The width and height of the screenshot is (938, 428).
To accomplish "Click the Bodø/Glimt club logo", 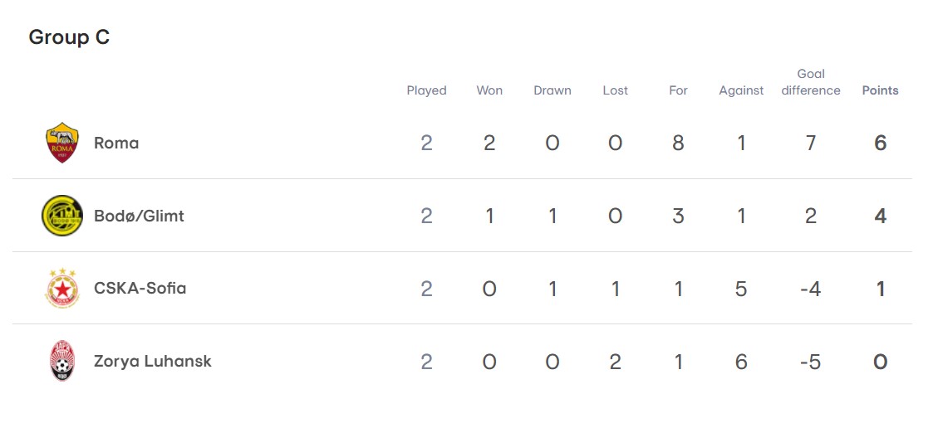I will pos(62,216).
